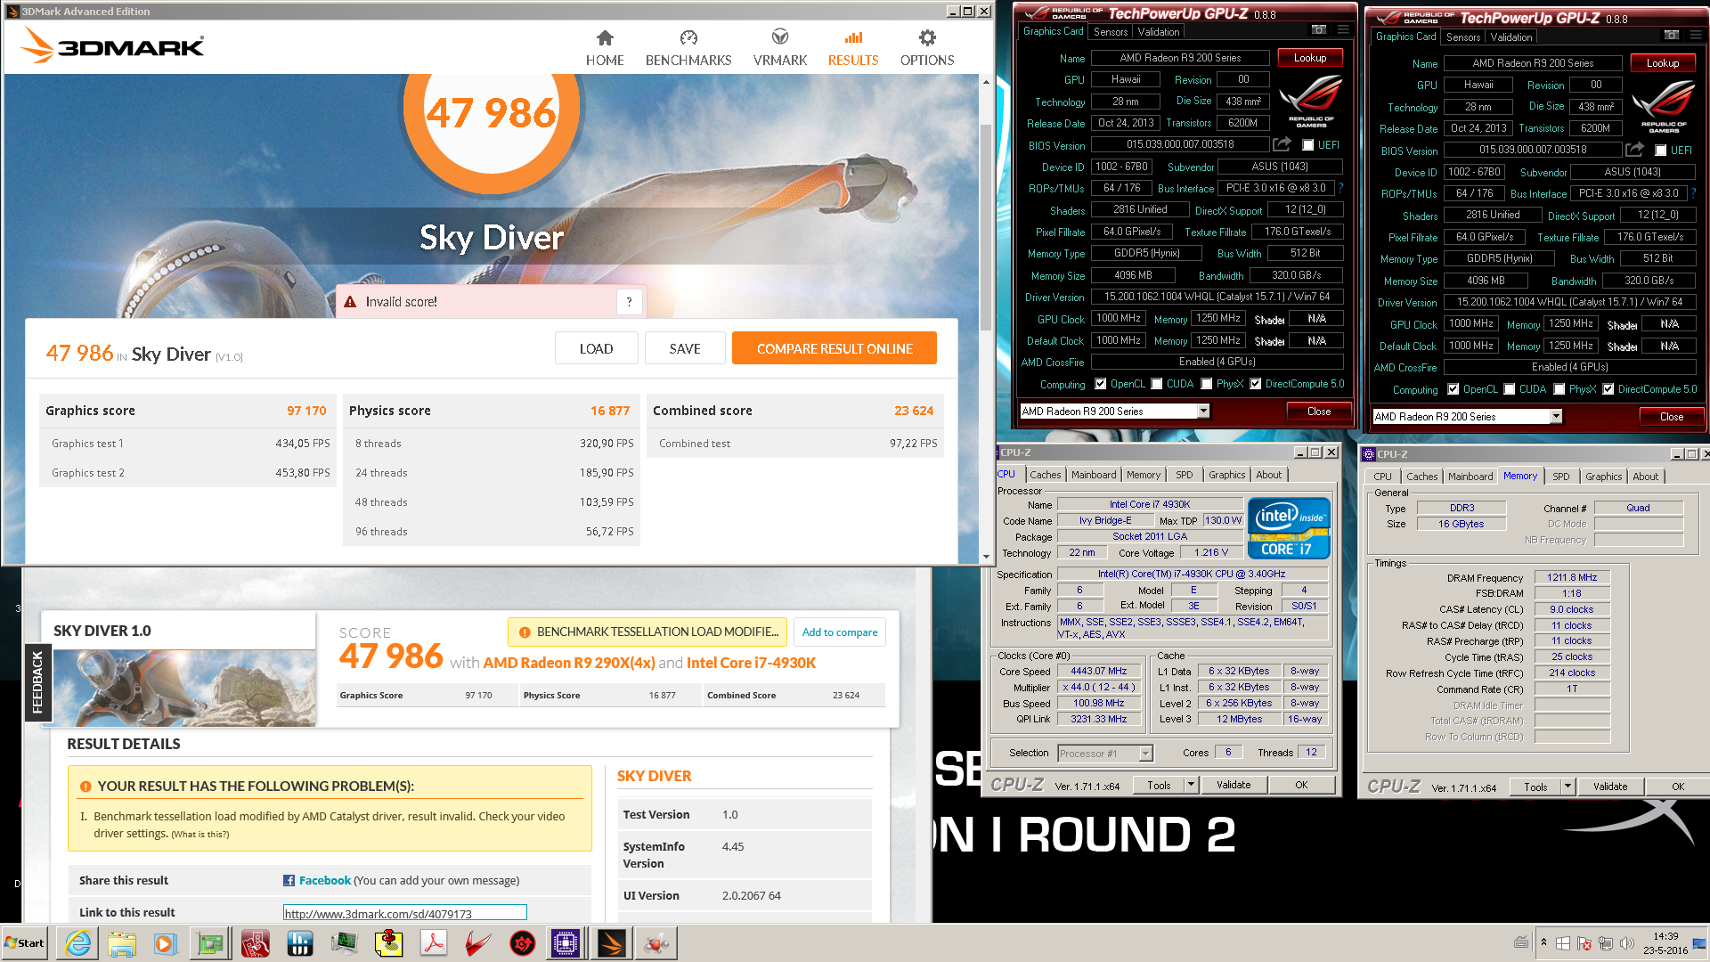The width and height of the screenshot is (1710, 962).
Task: Click Bus Interface question mark in left GPU-Z
Action: [1340, 188]
